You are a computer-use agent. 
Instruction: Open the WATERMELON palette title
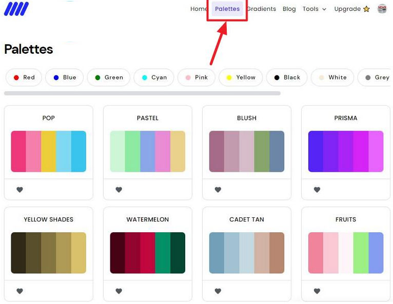[x=148, y=219]
